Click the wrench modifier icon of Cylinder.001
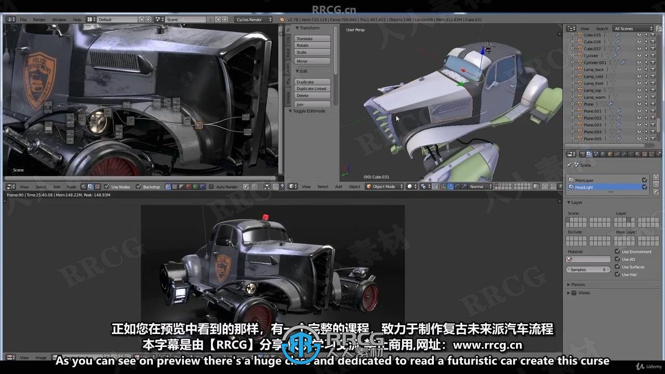Image resolution: width=665 pixels, height=374 pixels. click(x=623, y=62)
